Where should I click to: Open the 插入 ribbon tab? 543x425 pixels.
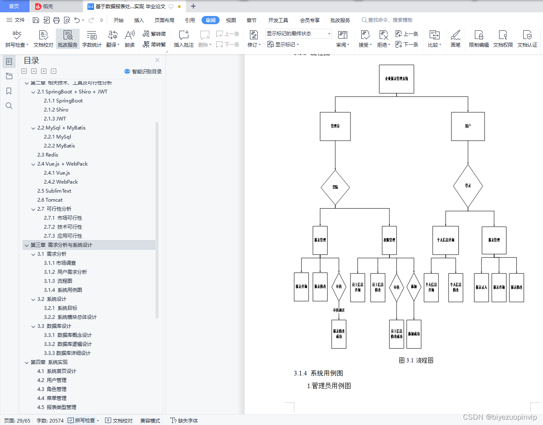(x=139, y=20)
